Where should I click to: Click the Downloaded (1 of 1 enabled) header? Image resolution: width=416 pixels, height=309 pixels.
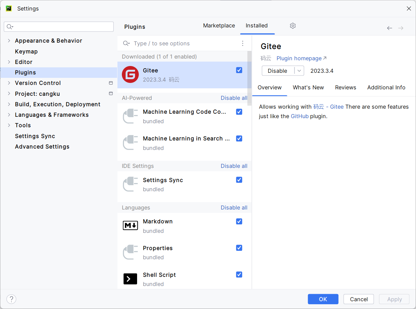pos(159,57)
